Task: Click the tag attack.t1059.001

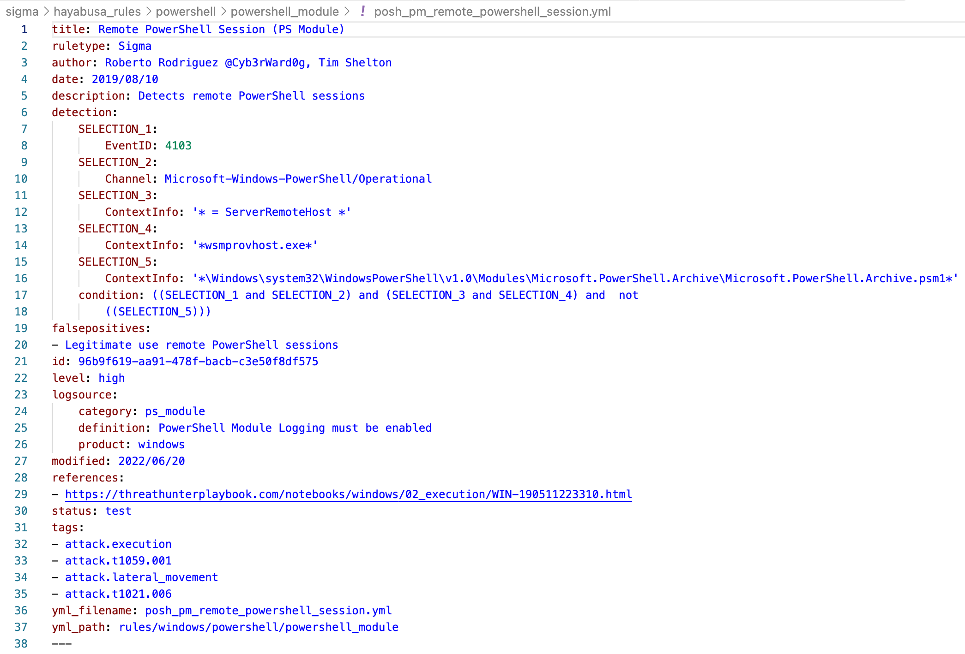Action: pyautogui.click(x=118, y=560)
